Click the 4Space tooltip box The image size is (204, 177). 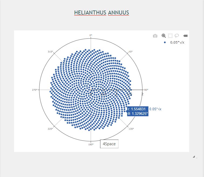[109, 144]
